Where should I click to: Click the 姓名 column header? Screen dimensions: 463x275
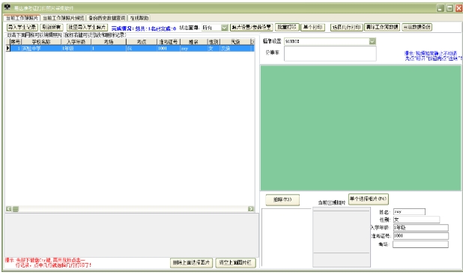194,42
